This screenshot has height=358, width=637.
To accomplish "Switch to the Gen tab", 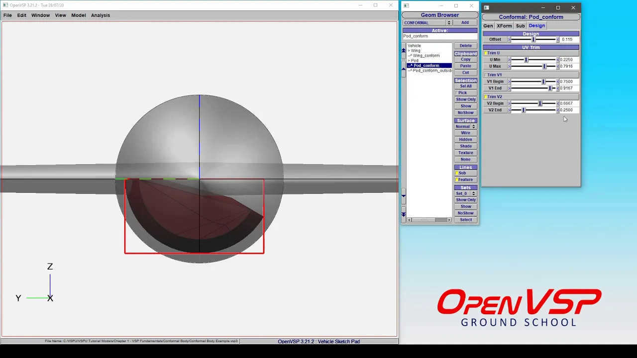I will tap(488, 26).
